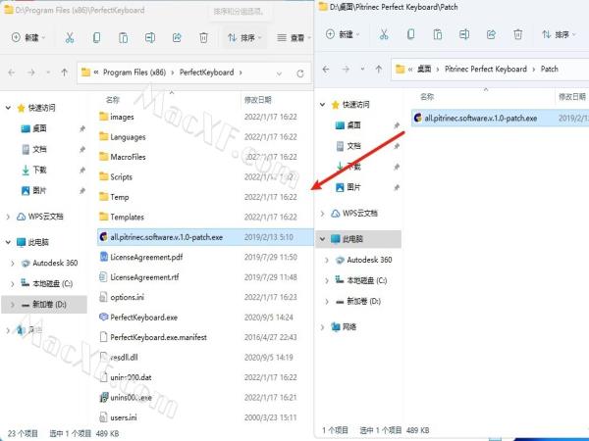Click Share icon in Patch window toolbar
This screenshot has height=441, width=589.
point(491,34)
